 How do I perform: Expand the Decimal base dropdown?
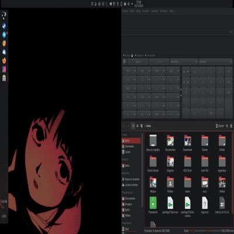point(215,61)
